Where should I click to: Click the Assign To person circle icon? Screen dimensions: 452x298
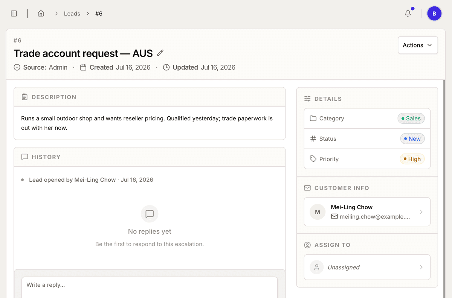[307, 245]
